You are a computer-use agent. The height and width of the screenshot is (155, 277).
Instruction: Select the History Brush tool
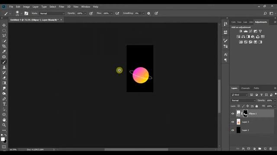[x=4, y=73]
